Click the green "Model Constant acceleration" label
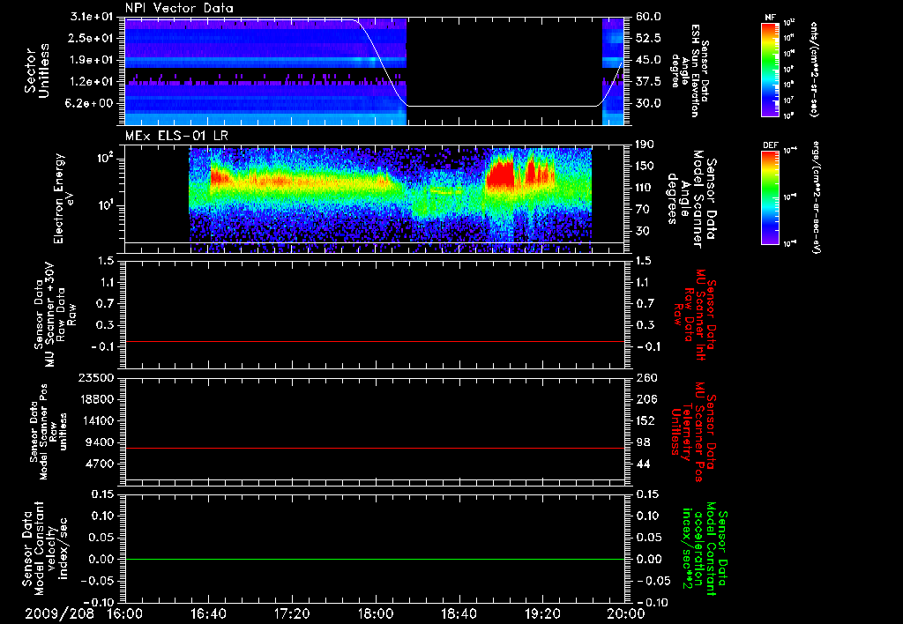This screenshot has height=624, width=903. point(705,549)
